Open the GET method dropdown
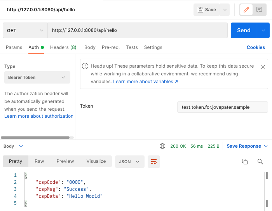 click(25, 30)
